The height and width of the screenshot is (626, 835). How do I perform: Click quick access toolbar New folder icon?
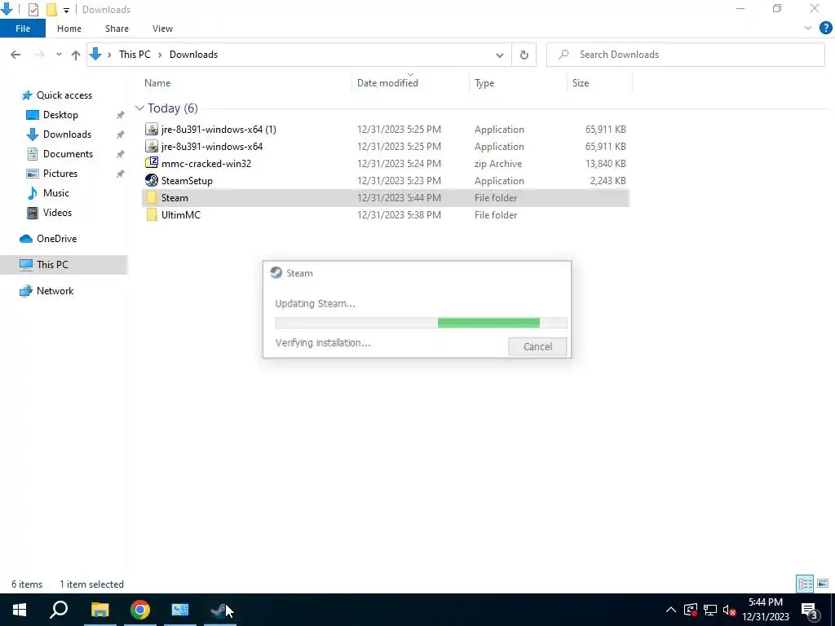[x=51, y=10]
